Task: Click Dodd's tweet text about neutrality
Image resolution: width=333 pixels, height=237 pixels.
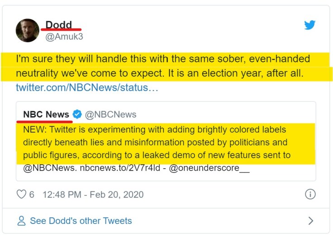Action: click(x=163, y=66)
